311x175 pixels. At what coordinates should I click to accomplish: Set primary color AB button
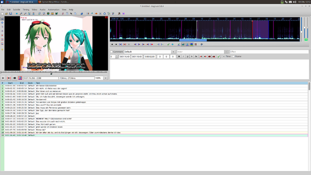[201, 56]
